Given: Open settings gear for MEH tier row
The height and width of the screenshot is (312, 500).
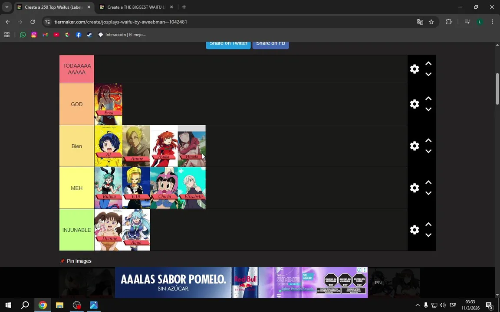Looking at the screenshot, I should pos(414,188).
